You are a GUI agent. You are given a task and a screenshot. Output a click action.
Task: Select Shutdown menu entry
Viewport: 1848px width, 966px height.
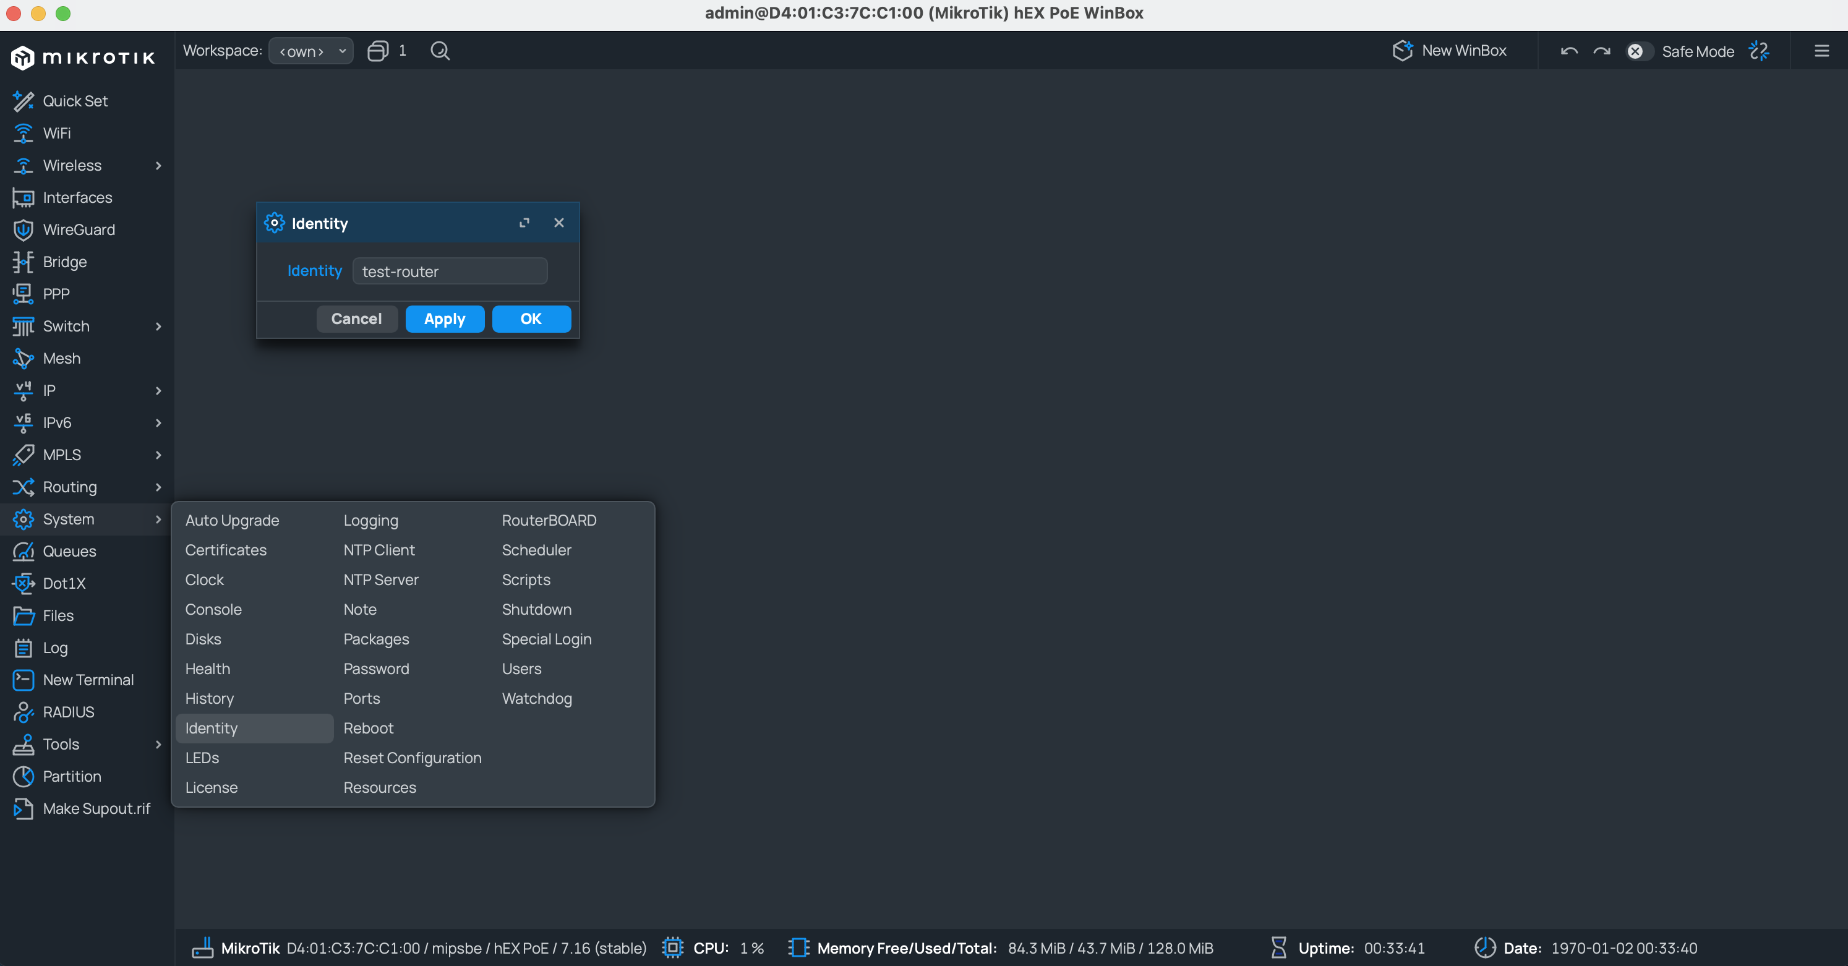click(537, 610)
